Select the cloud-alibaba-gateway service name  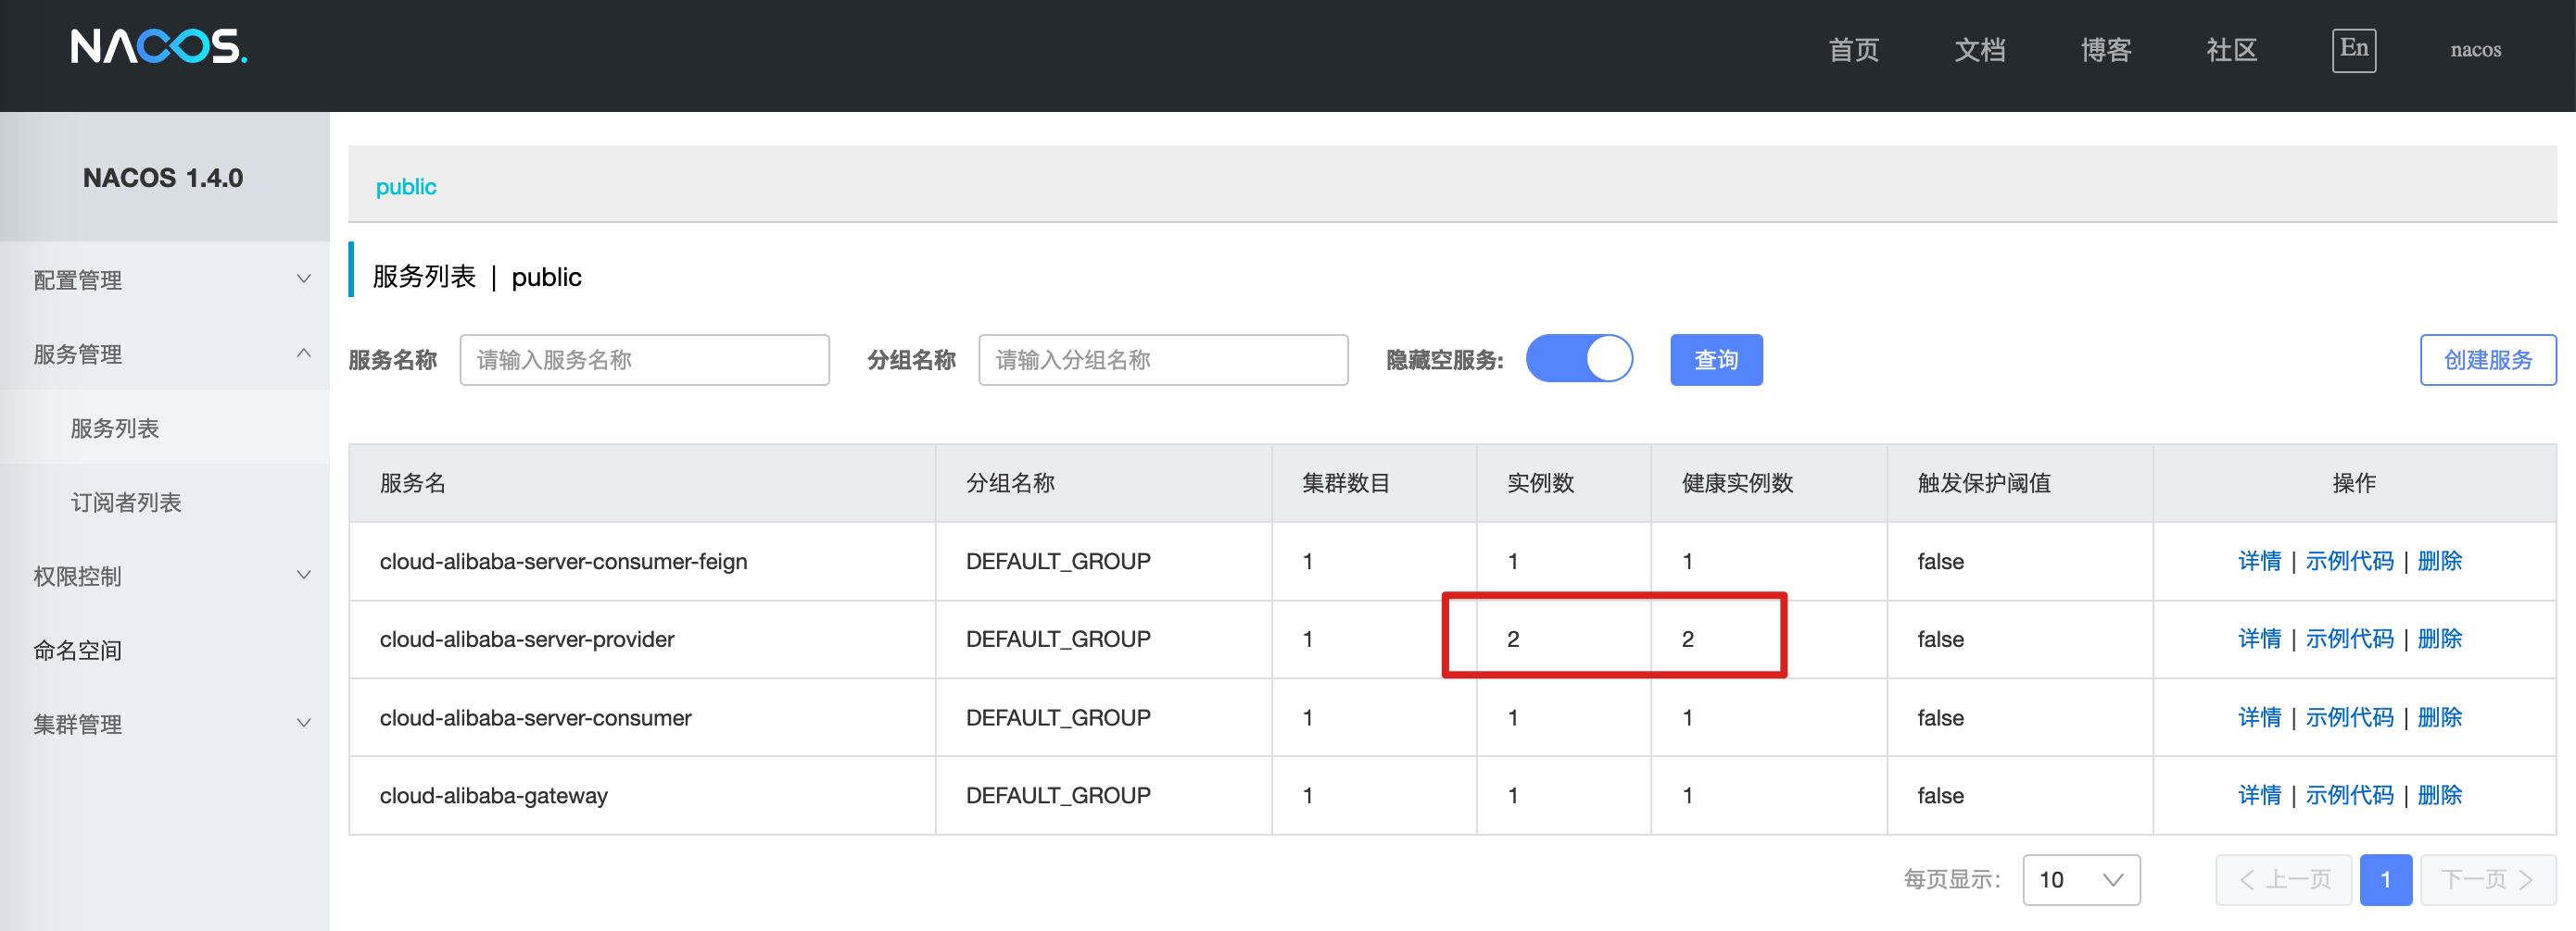[493, 796]
